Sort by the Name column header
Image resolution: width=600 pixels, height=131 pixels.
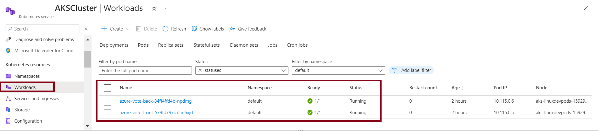pyautogui.click(x=126, y=88)
